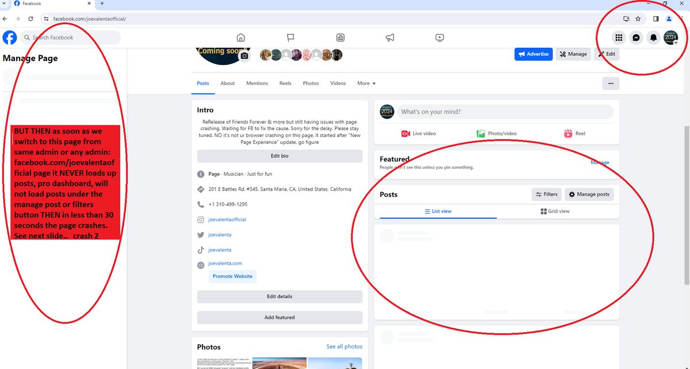Click What's on your mind box

[505, 112]
